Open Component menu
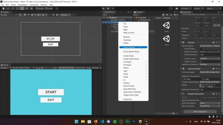Viewport: 223px width, 125px height. pos(34,5)
